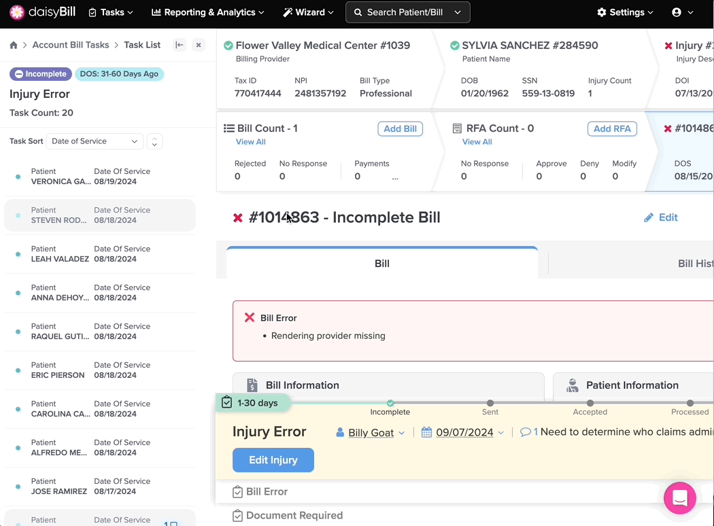Click the Add Bill button
Viewport: 714px width, 526px height.
click(x=400, y=129)
